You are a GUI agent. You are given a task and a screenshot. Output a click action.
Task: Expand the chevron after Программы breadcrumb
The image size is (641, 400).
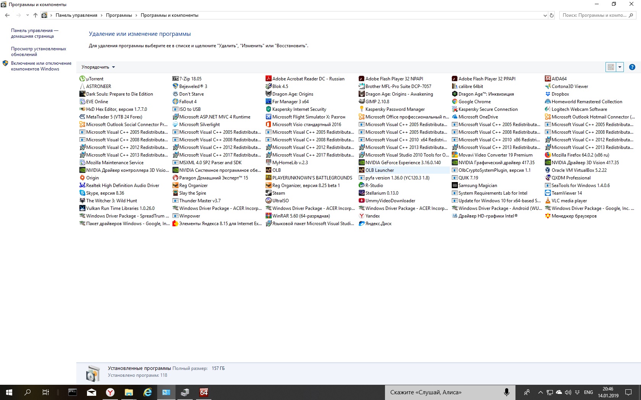click(x=136, y=16)
